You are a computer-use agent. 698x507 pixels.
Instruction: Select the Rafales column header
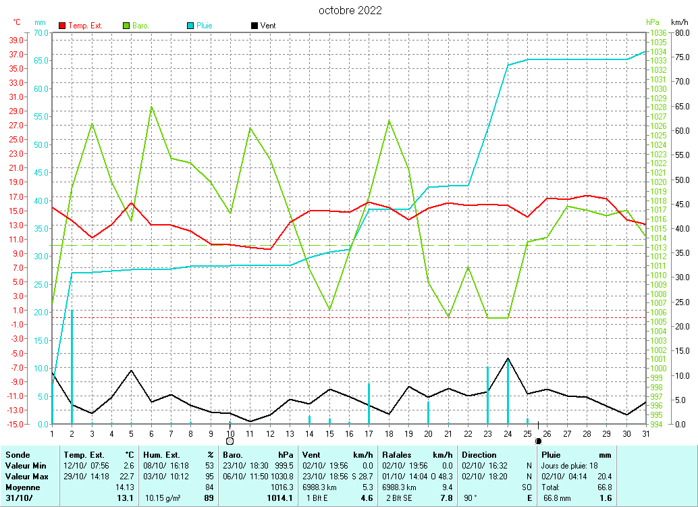[398, 455]
